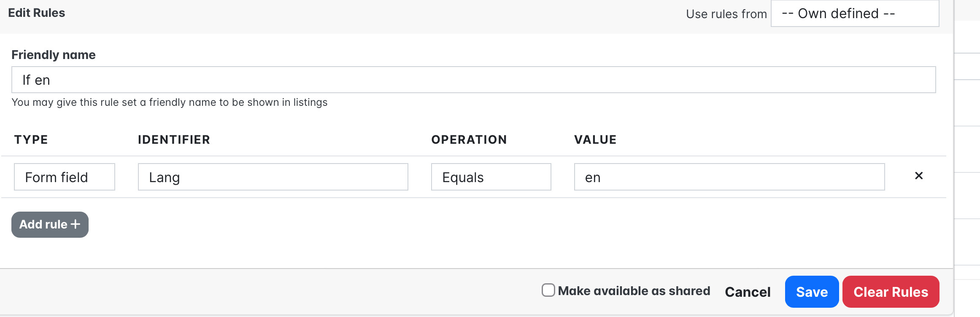This screenshot has height=317, width=980.
Task: Select the Value field containing en
Action: 729,177
